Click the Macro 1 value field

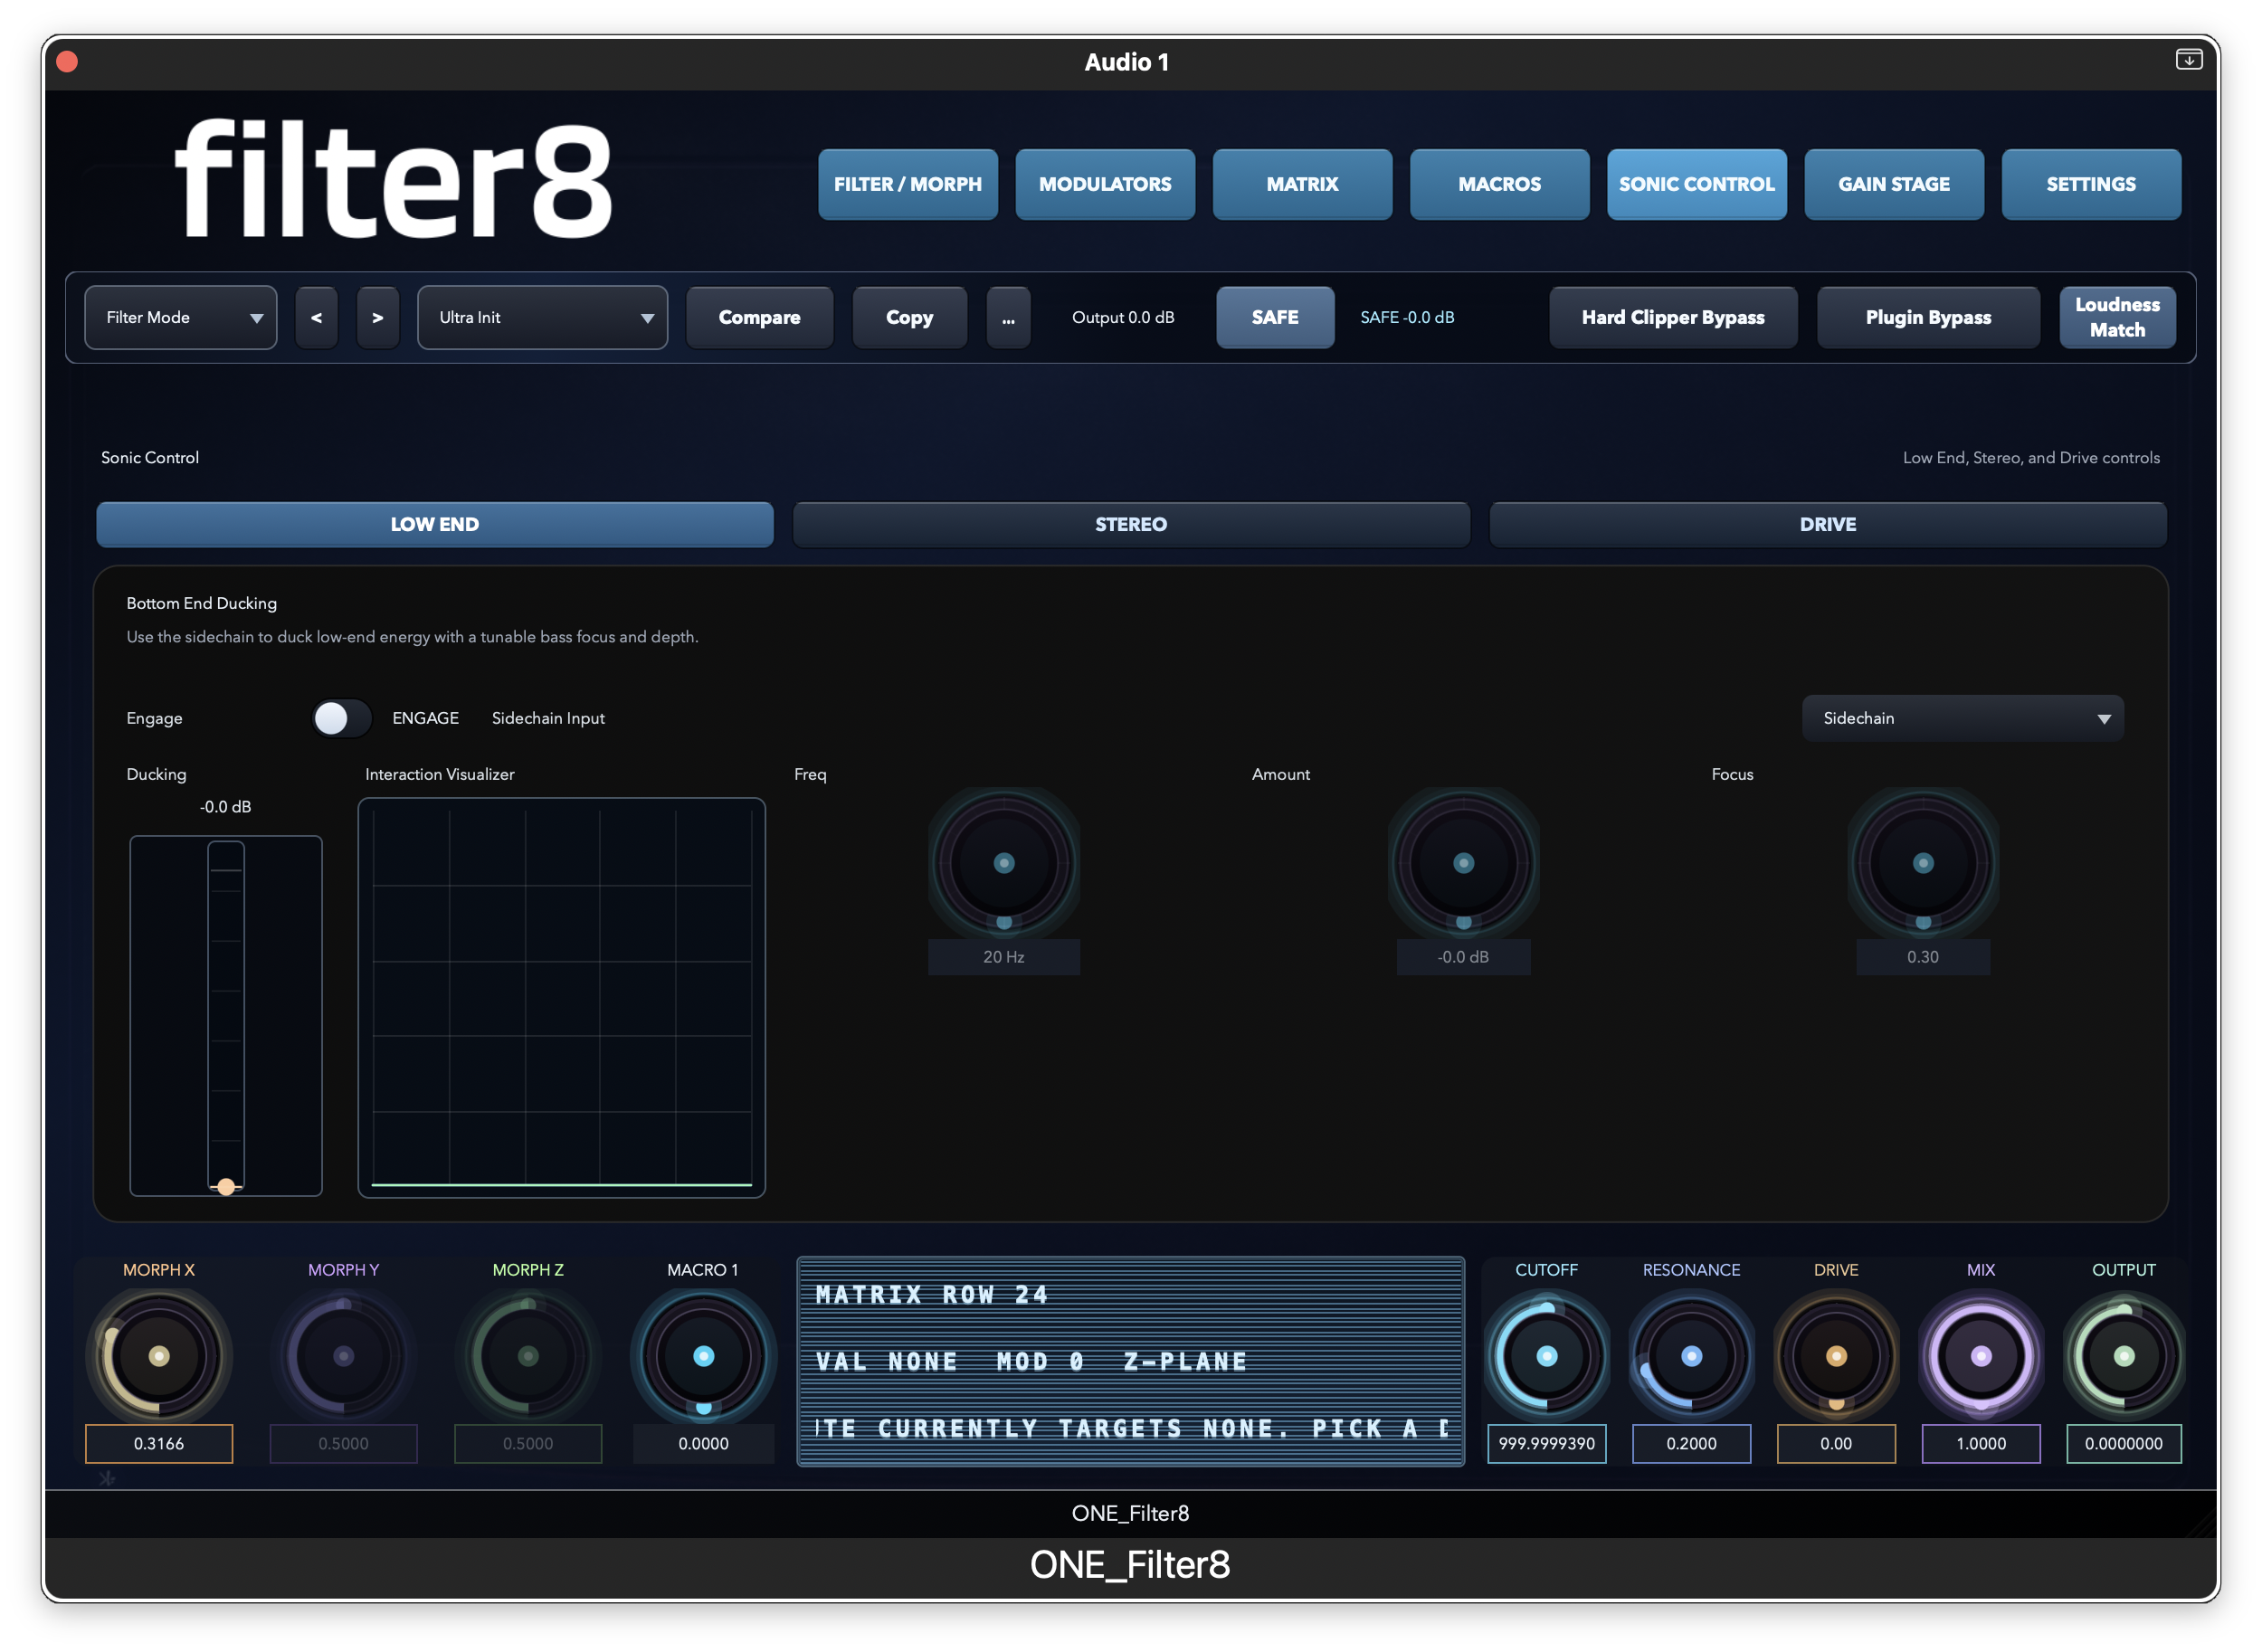click(x=703, y=1443)
